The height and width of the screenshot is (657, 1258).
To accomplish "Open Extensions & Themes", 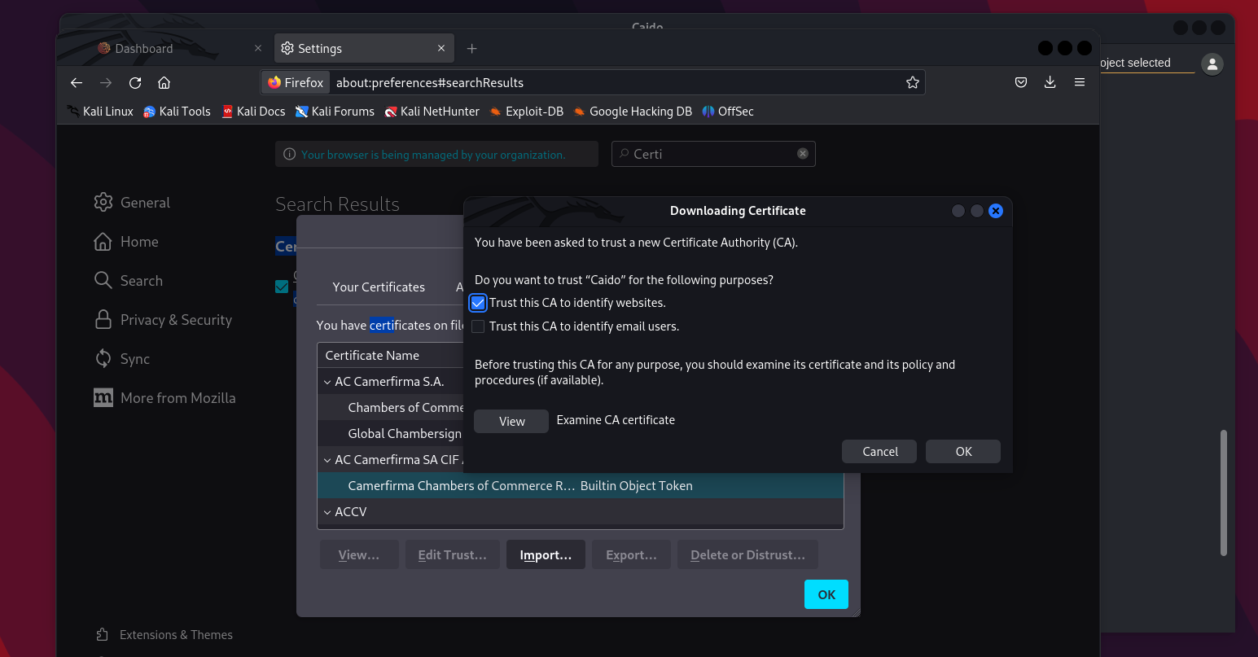I will pyautogui.click(x=164, y=635).
